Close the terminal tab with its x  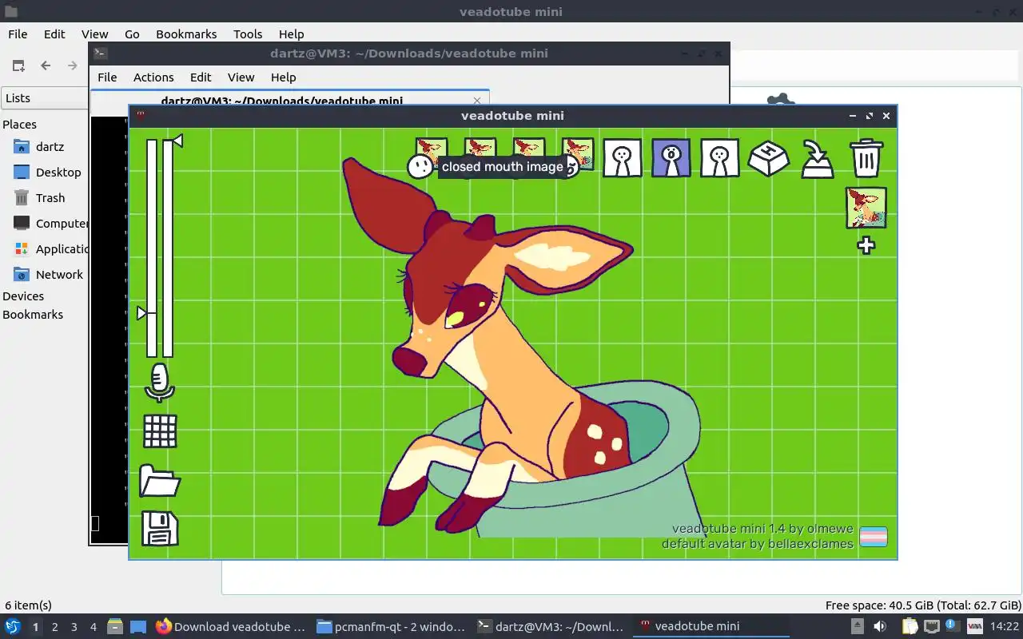[477, 101]
